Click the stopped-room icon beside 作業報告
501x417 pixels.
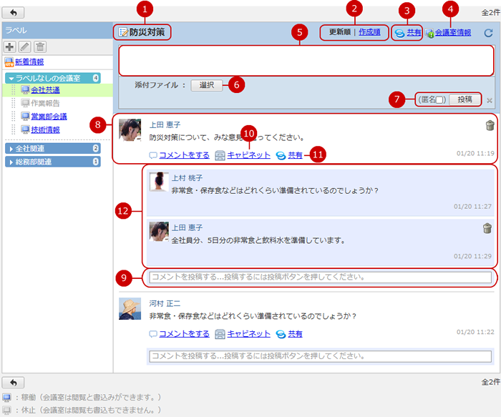(25, 103)
